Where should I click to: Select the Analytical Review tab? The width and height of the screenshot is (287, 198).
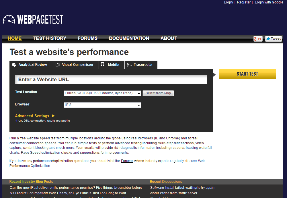(x=31, y=65)
